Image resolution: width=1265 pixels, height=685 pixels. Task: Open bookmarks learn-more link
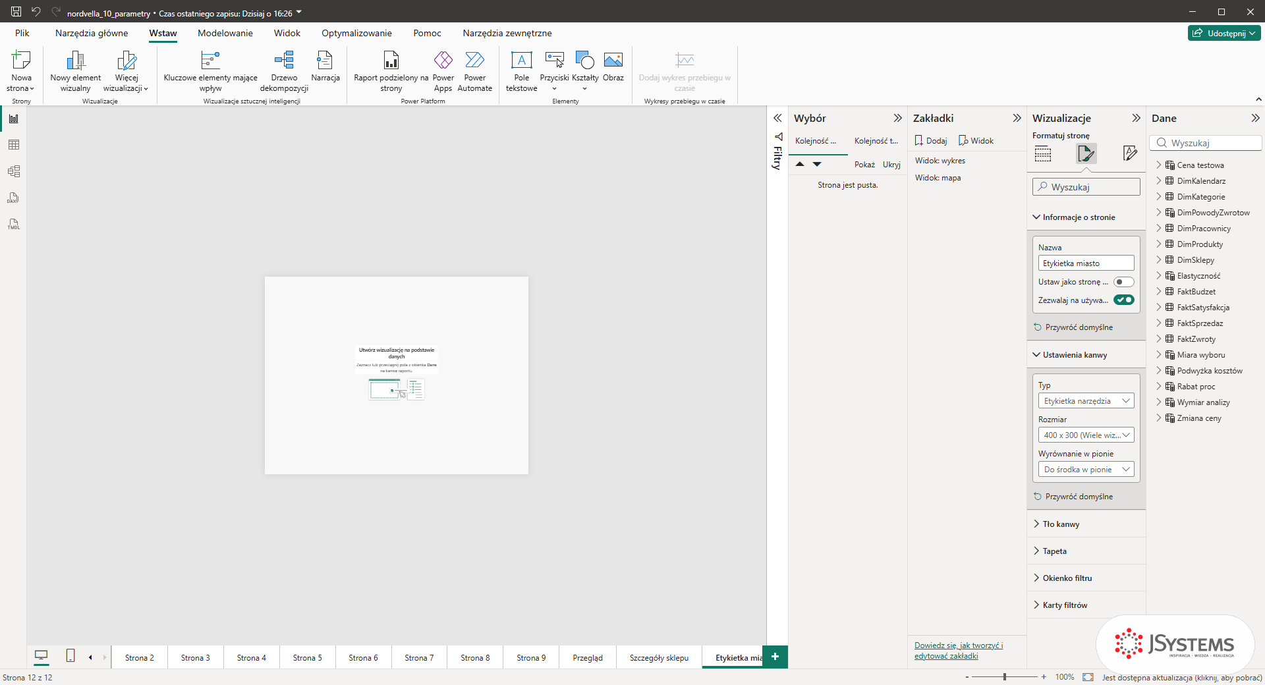coord(959,651)
